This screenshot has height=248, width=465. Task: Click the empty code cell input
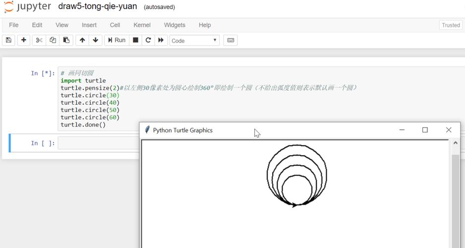click(x=99, y=143)
